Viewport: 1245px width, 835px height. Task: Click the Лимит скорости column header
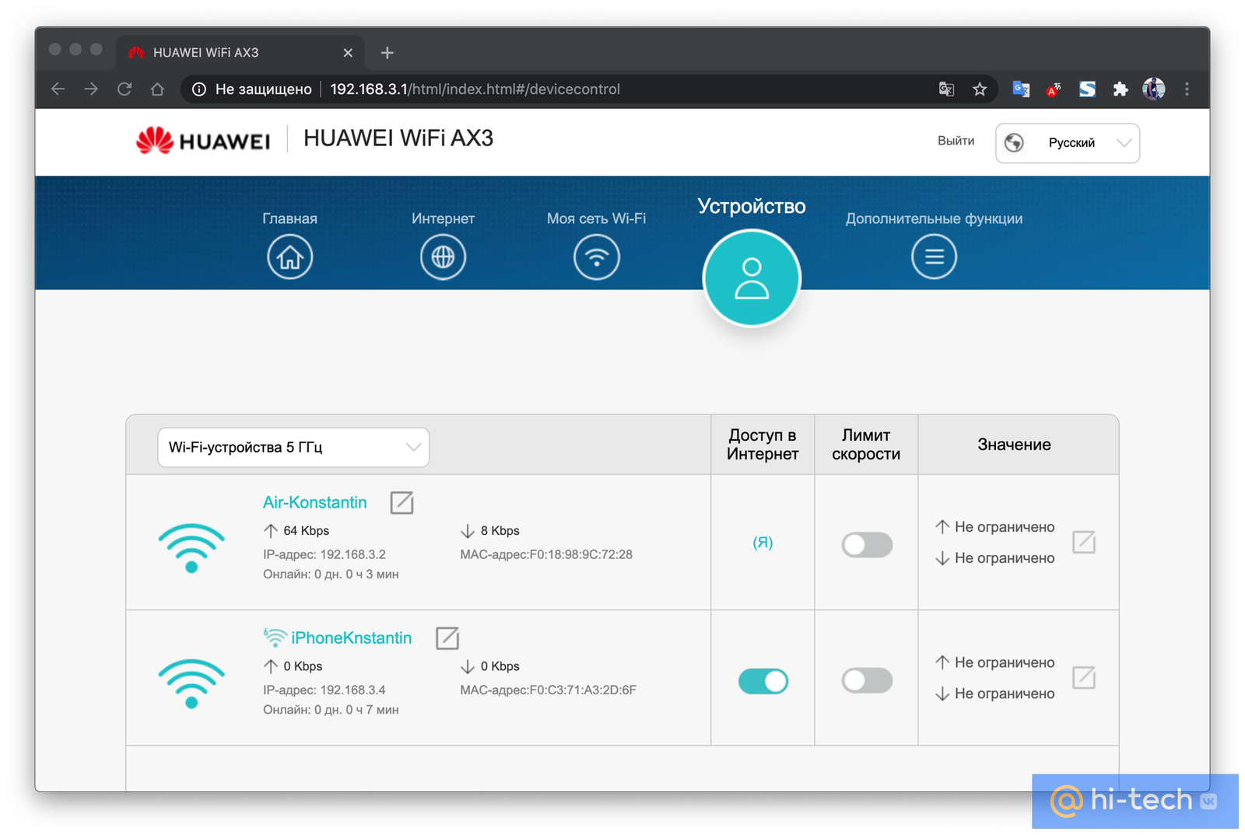[866, 445]
